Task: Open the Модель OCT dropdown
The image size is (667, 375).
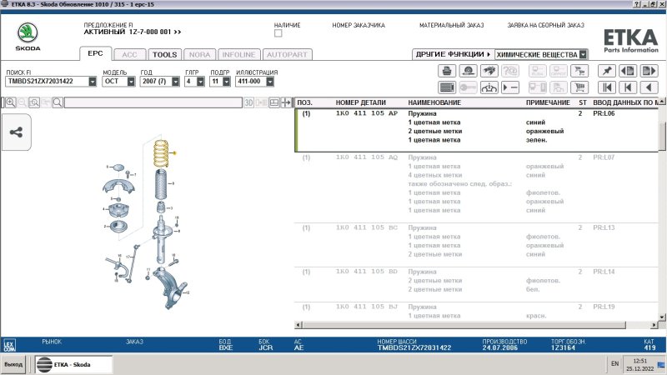Action: point(131,81)
